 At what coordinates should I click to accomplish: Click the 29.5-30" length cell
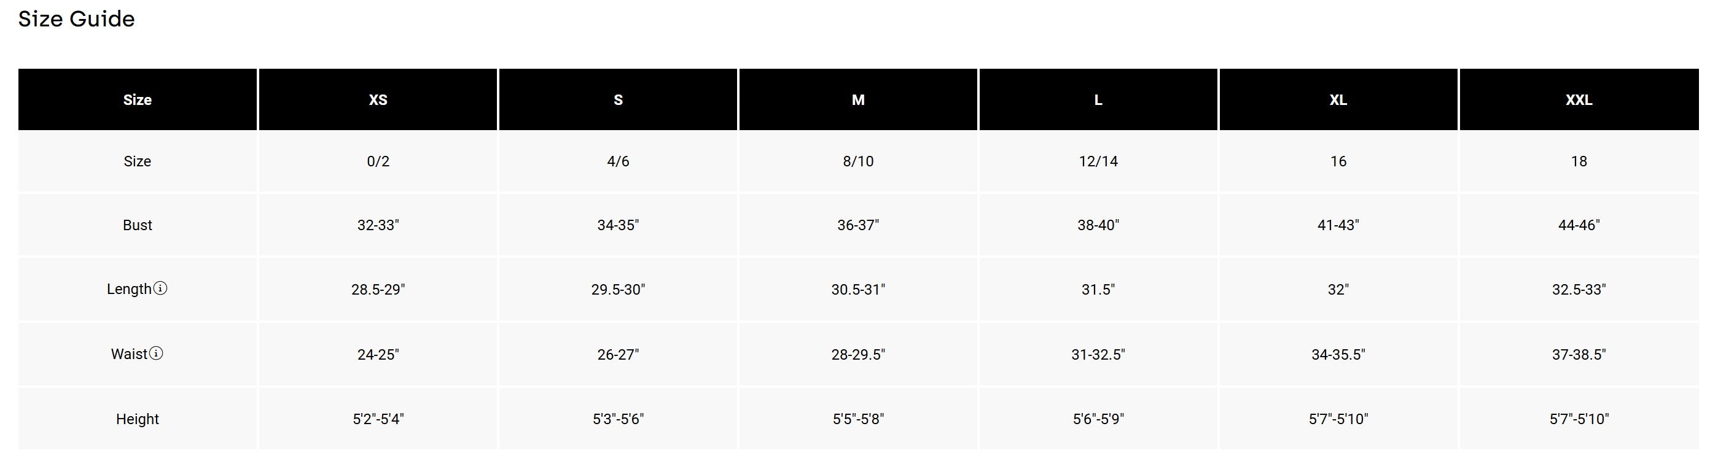619,289
